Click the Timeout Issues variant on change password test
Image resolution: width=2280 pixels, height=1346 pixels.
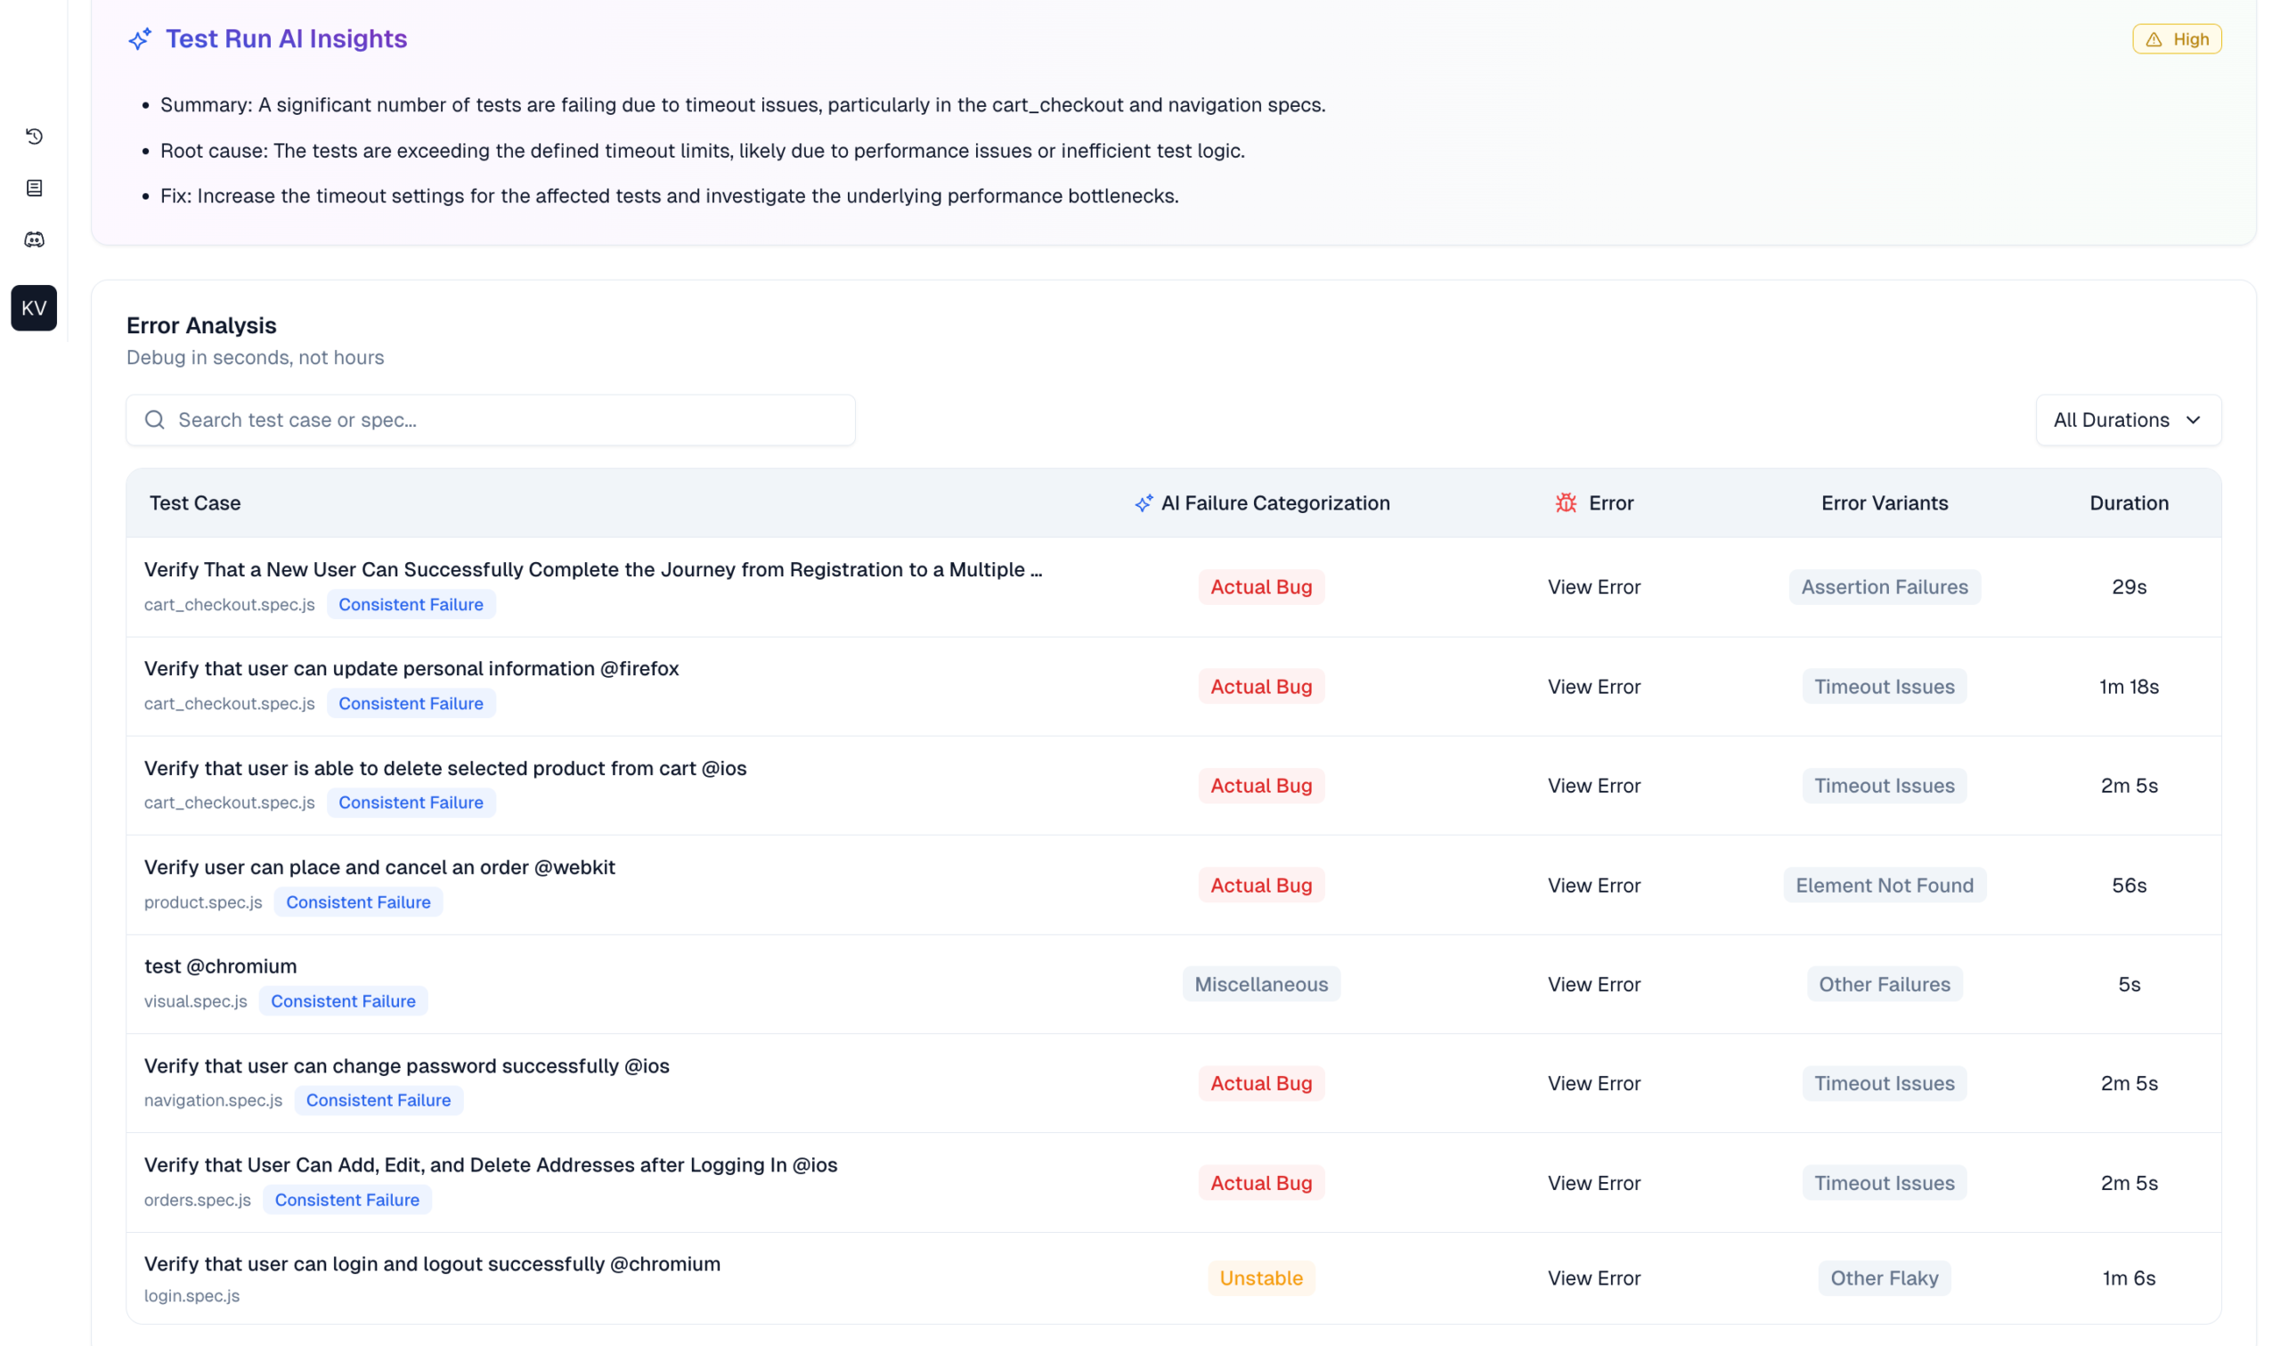click(1884, 1083)
